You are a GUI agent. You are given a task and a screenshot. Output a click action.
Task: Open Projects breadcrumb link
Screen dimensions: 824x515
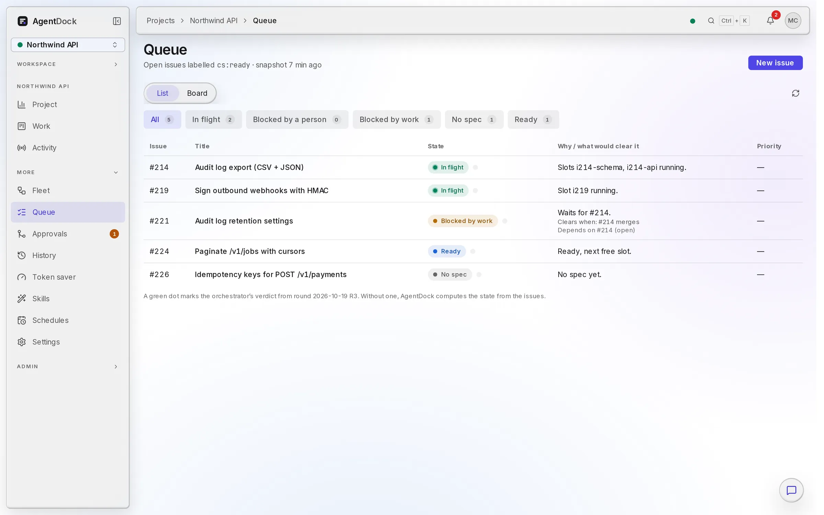tap(161, 21)
